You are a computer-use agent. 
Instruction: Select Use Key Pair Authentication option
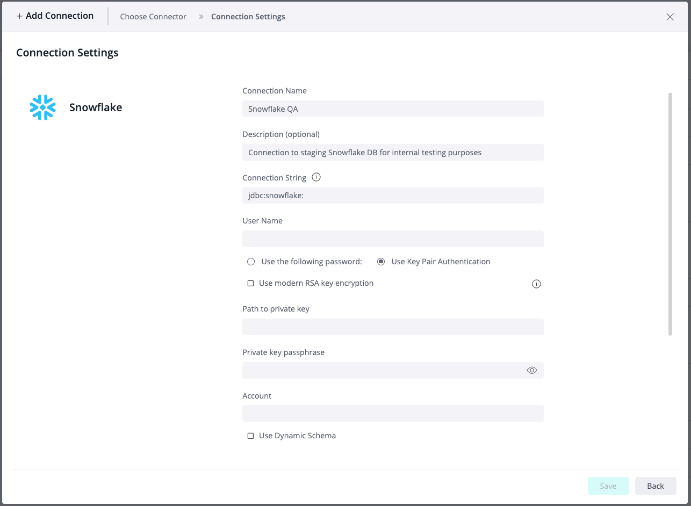[381, 262]
